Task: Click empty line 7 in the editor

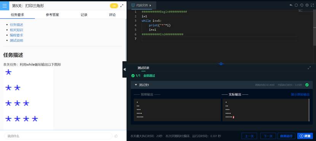Action: [x=219, y=39]
